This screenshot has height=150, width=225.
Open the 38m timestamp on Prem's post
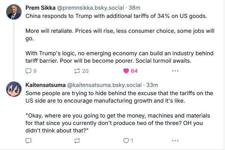point(134,8)
